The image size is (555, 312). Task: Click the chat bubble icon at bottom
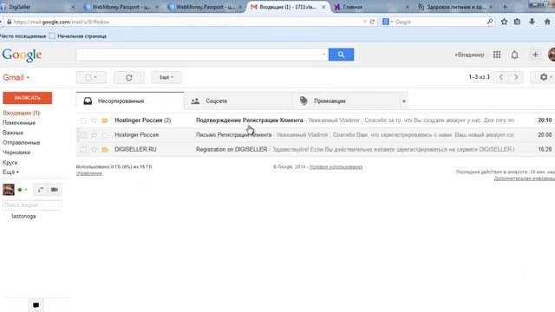[x=36, y=305]
